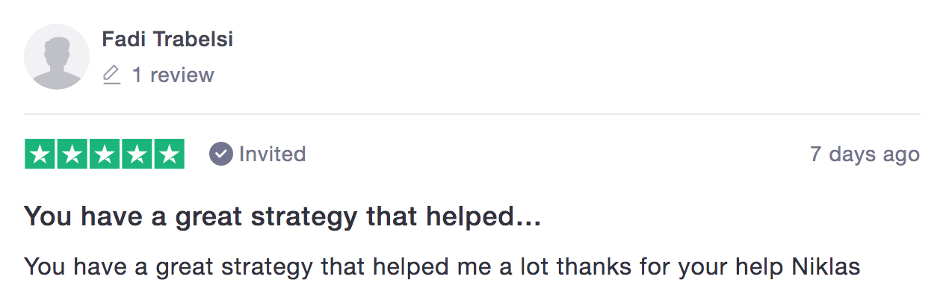Click the review body text paragraph
952x303 pixels.
point(442,267)
